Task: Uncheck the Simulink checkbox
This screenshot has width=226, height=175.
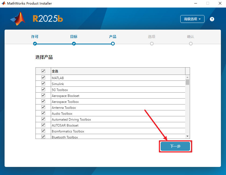Action: 43,83
